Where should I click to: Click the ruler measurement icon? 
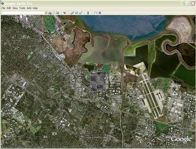tap(88, 13)
